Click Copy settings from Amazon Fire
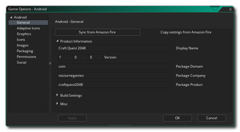Image resolution: width=240 pixels, height=132 pixels. 186,32
